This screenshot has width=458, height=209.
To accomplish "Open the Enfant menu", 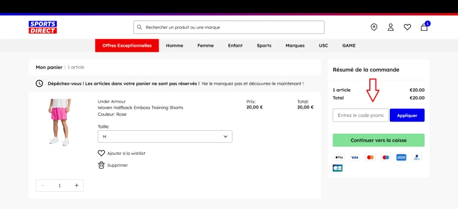I will click(x=235, y=46).
